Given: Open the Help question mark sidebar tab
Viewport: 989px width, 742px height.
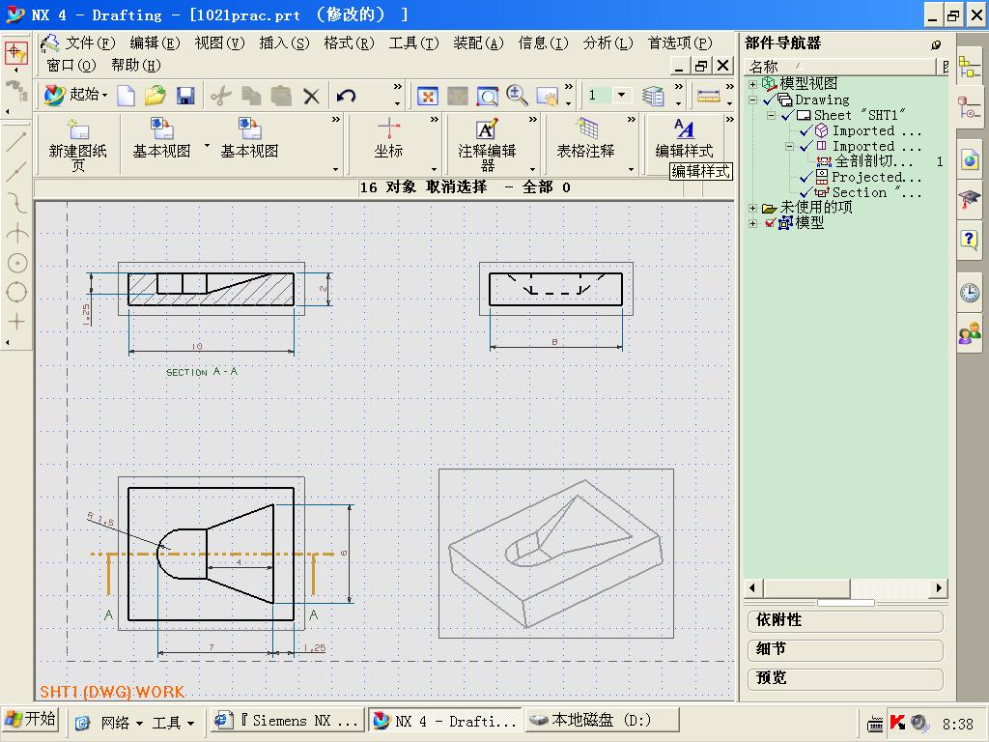Looking at the screenshot, I should coord(969,240).
